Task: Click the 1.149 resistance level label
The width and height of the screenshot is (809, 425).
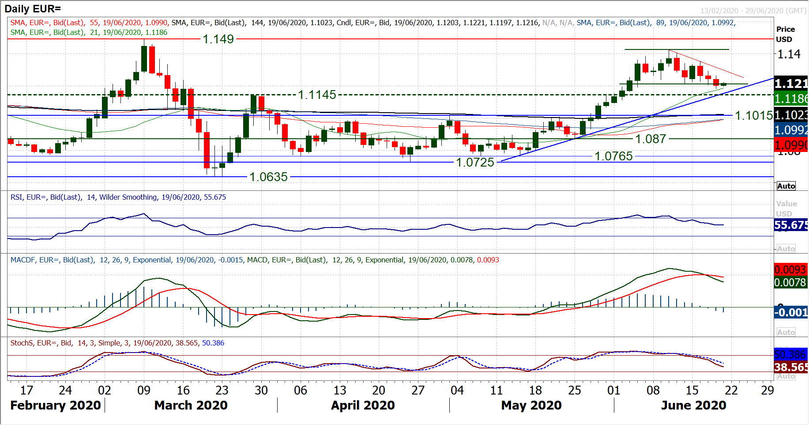Action: (218, 39)
